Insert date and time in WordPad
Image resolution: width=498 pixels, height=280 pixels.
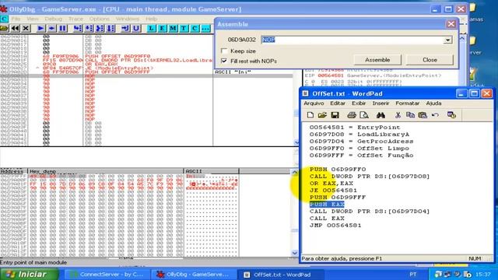click(451, 115)
